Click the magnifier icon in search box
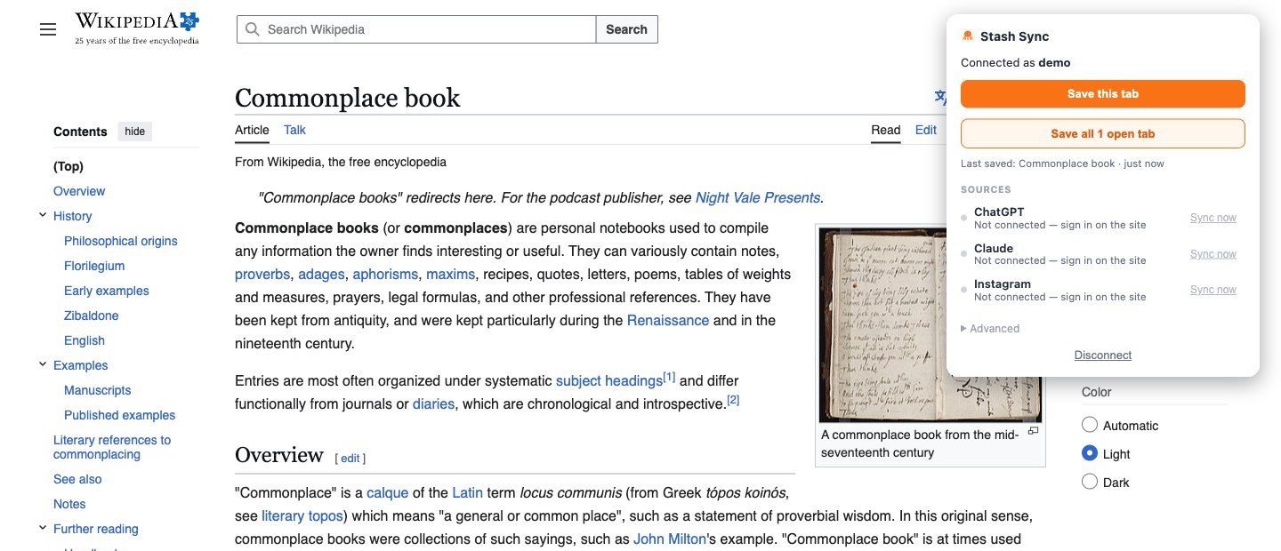 click(253, 29)
